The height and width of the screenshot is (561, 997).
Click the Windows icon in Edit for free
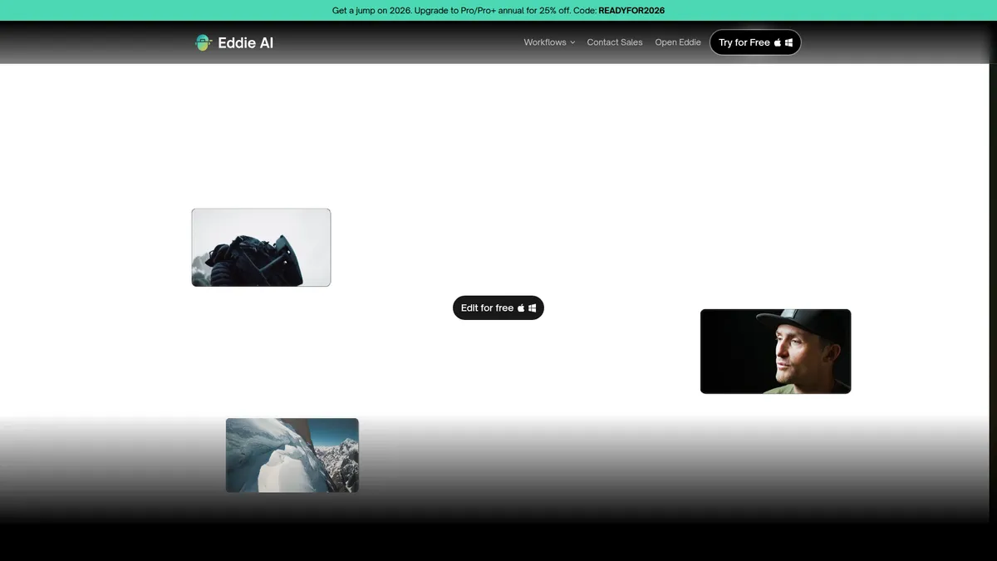532,308
